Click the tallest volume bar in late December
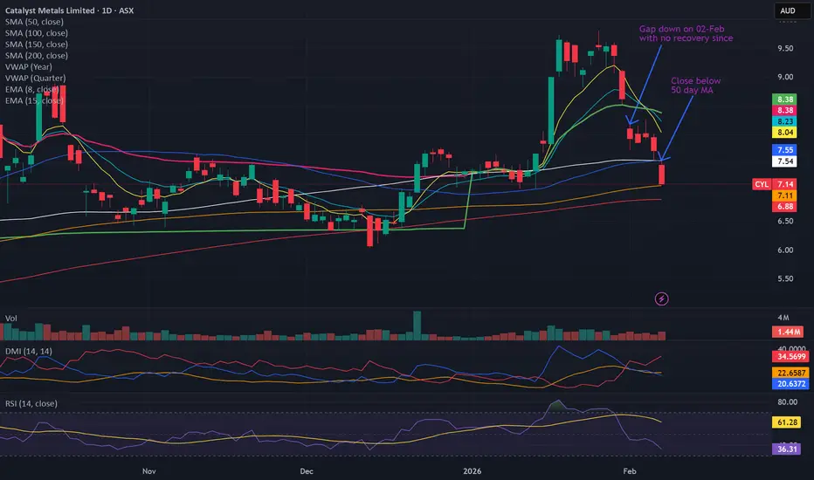 pyautogui.click(x=417, y=326)
